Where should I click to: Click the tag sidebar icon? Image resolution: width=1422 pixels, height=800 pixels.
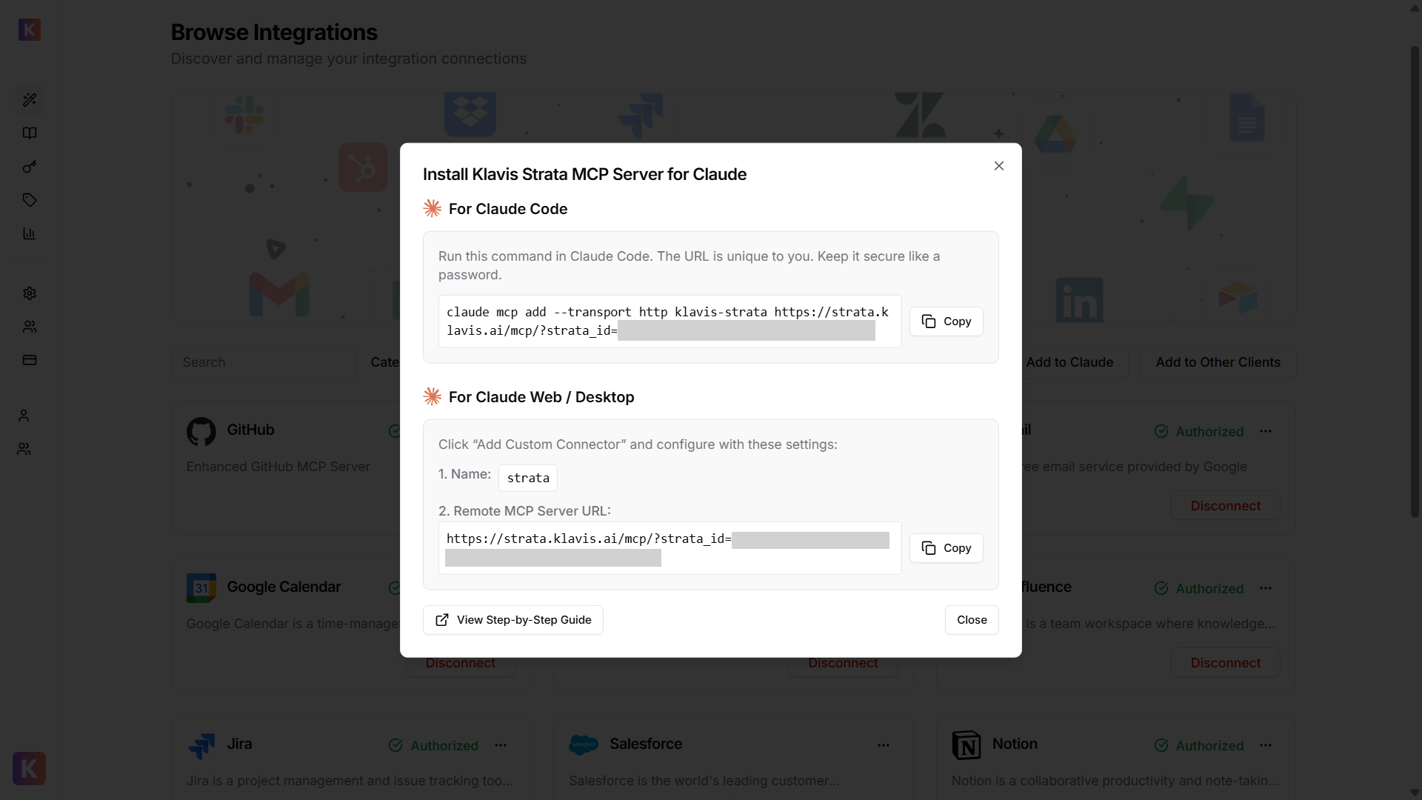coord(30,200)
